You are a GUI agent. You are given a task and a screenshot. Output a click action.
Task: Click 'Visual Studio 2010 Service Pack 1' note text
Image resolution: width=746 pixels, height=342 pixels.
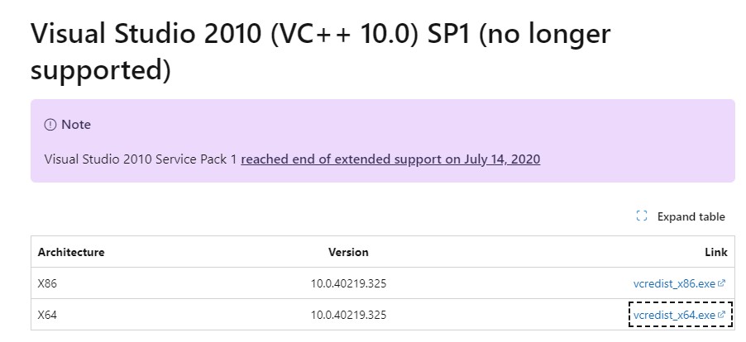(x=141, y=159)
